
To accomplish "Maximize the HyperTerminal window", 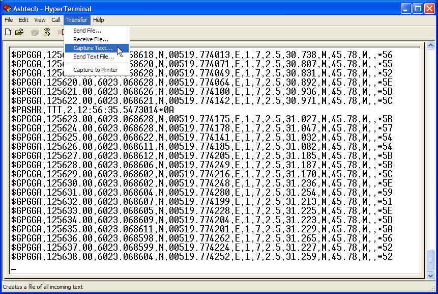I will 418,8.
